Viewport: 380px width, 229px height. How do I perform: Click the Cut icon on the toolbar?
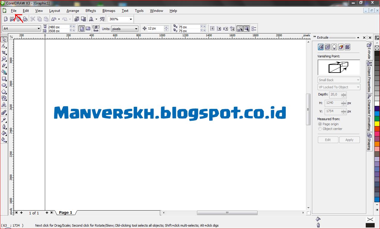(x=33, y=19)
